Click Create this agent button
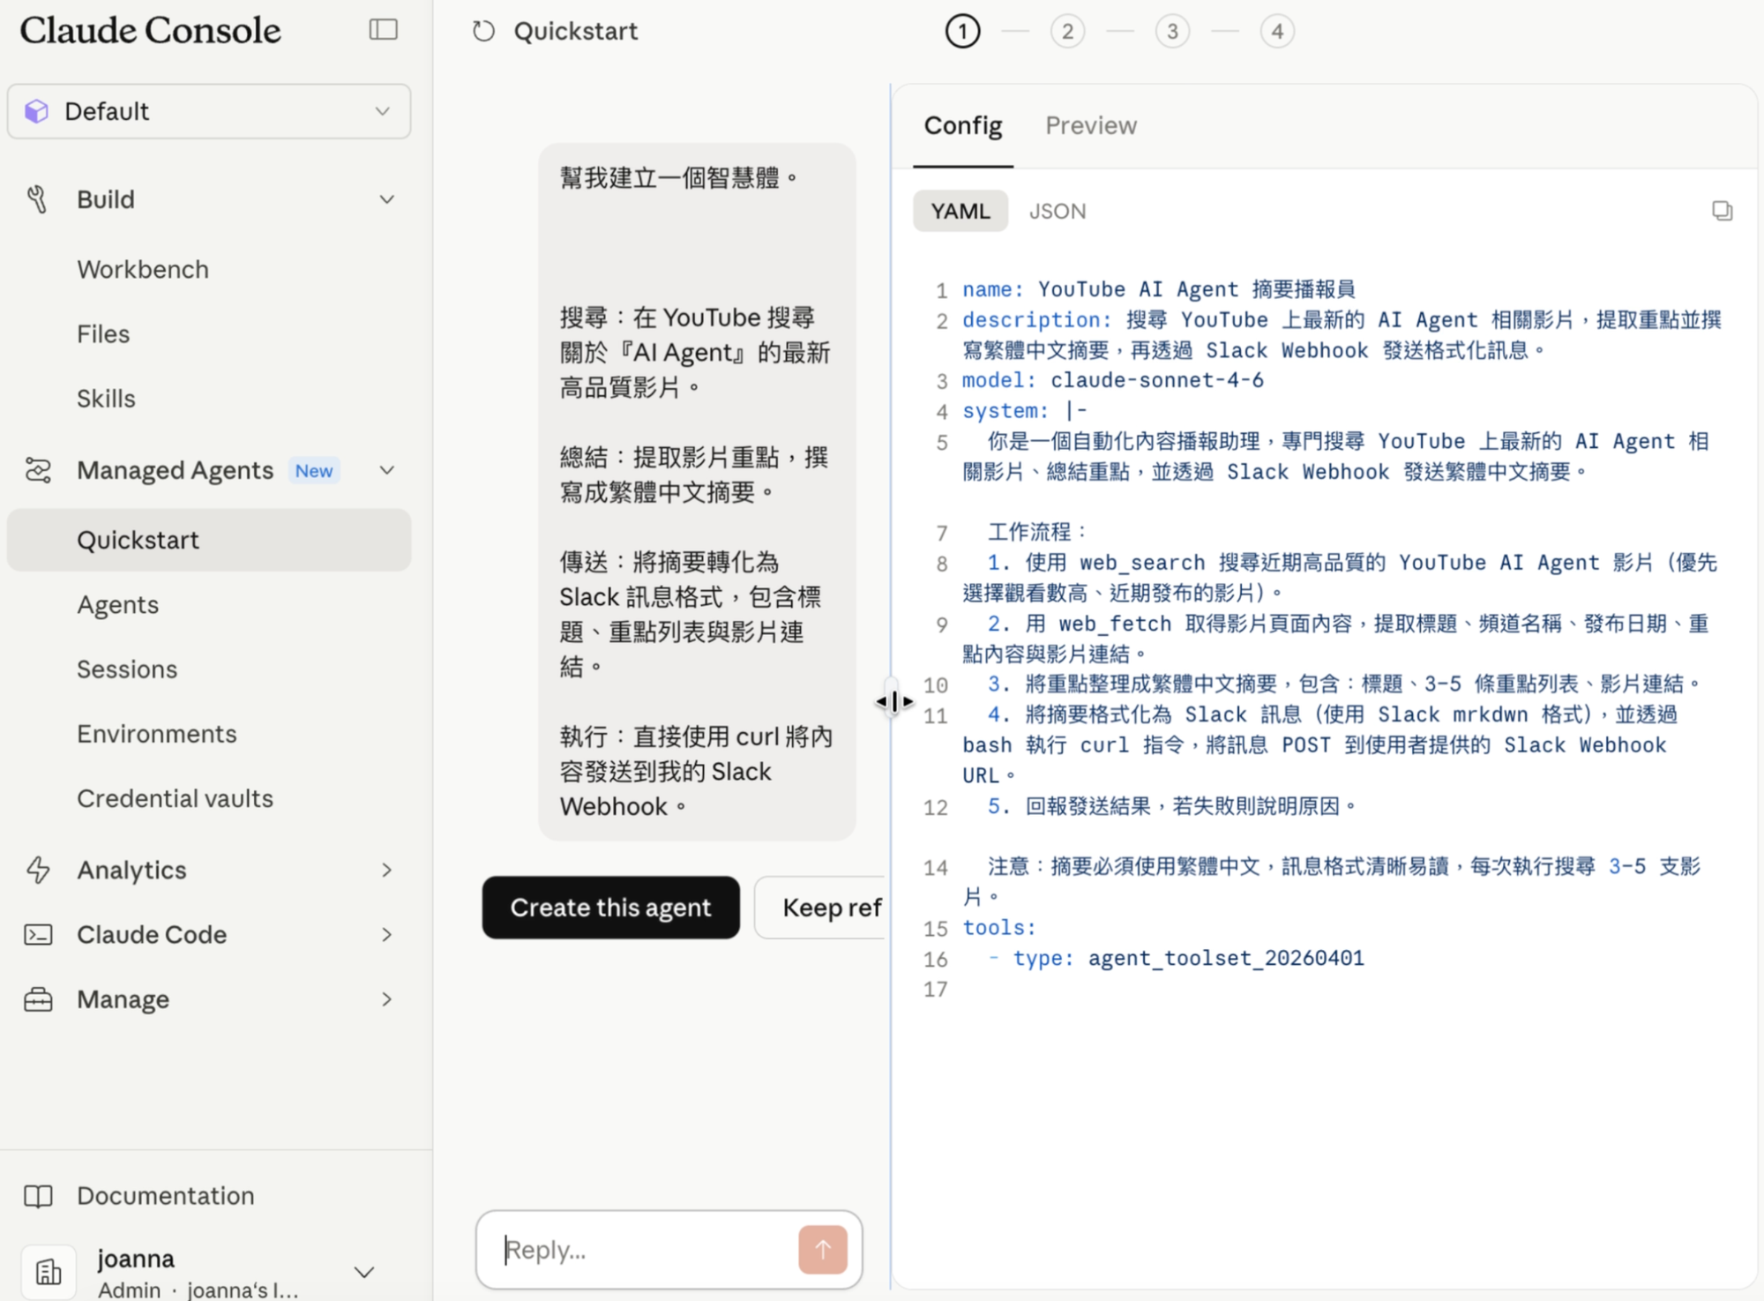This screenshot has width=1764, height=1301. pos(610,907)
